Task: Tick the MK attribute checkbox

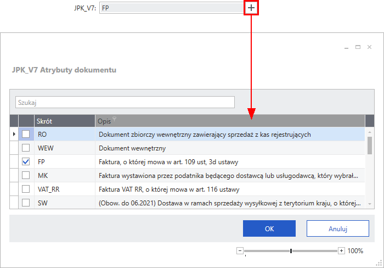Action: (x=26, y=176)
